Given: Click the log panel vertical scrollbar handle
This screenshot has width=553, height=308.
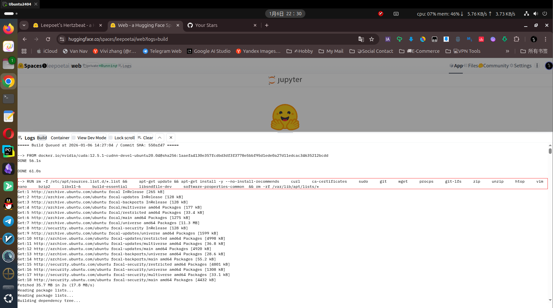Looking at the screenshot, I should (550, 151).
